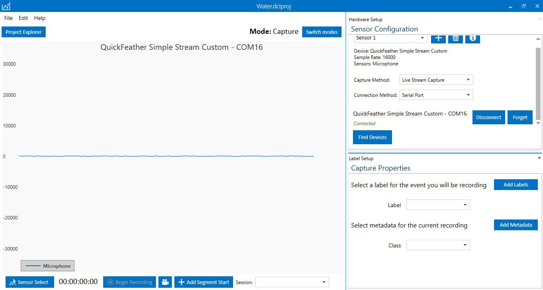Click the Sensor Configuration scrollbar thumb

538,83
